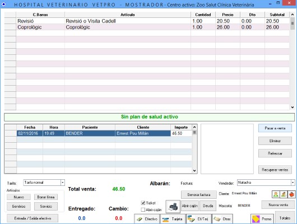Click the empty white panel beside sales list

click(227, 149)
